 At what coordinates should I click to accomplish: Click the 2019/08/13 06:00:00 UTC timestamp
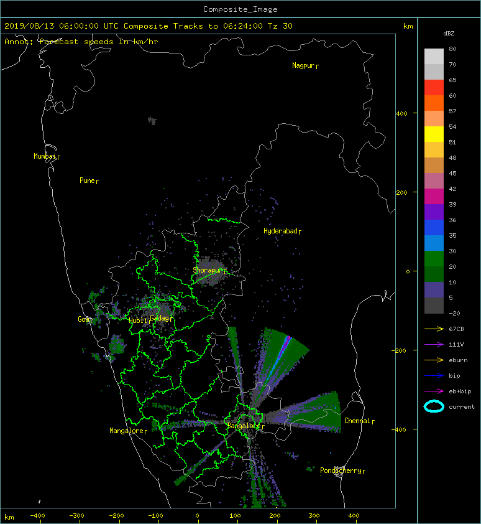point(62,26)
